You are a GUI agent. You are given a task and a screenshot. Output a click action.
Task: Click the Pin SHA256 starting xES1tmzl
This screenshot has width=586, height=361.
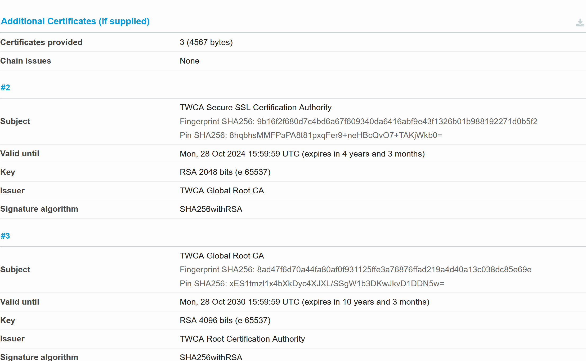312,284
